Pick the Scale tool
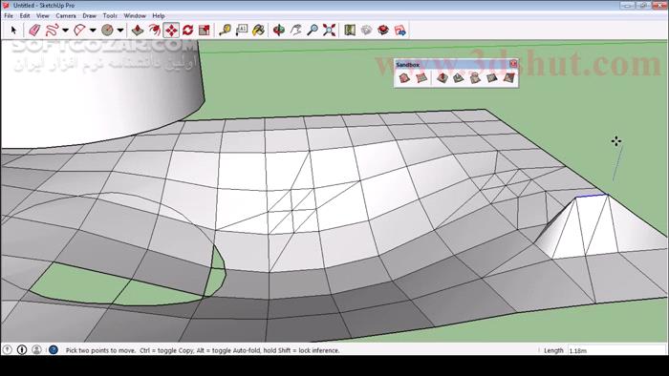 pos(205,31)
